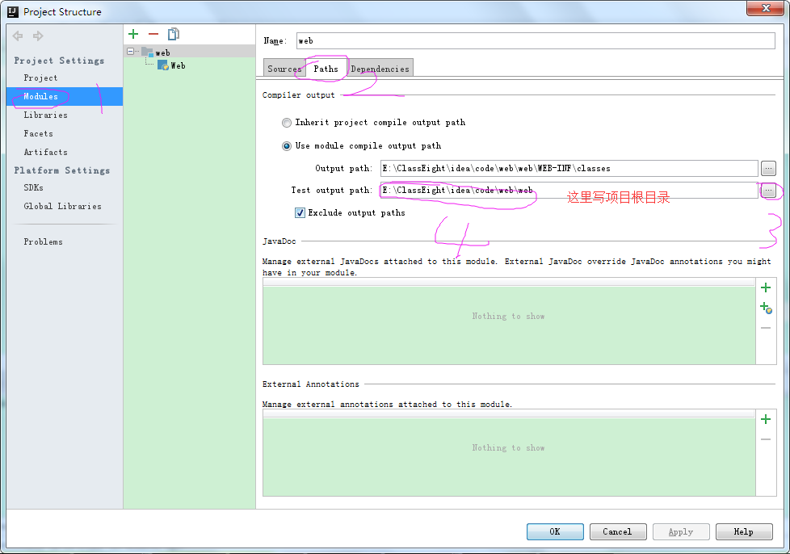Open the Artifacts settings section
Image resolution: width=790 pixels, height=554 pixels.
[46, 152]
